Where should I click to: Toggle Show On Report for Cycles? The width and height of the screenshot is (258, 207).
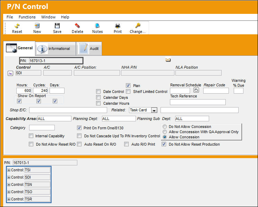pyautogui.click(x=39, y=101)
